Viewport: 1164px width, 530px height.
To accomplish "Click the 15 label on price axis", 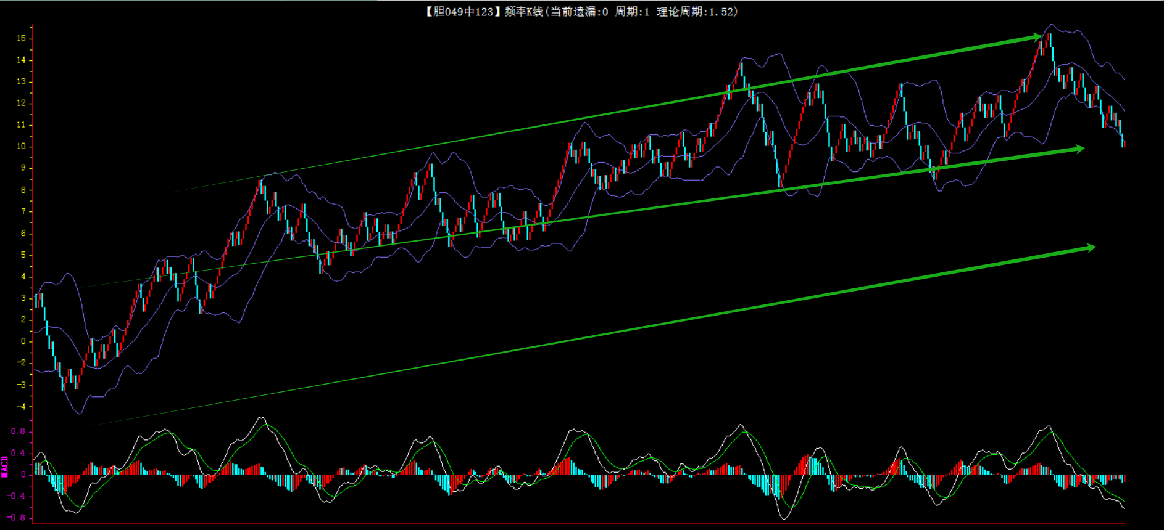I will (22, 38).
